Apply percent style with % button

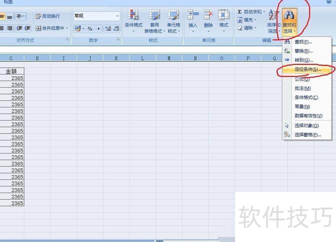click(x=90, y=28)
